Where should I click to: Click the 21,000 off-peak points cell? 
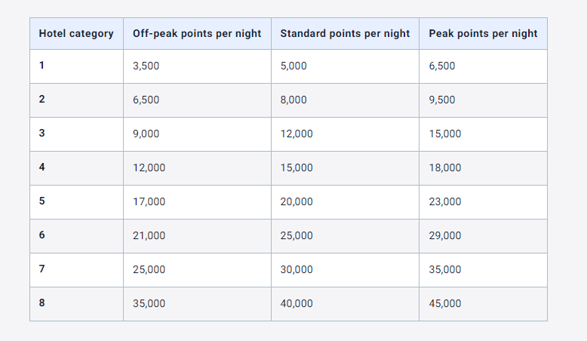[x=149, y=236]
